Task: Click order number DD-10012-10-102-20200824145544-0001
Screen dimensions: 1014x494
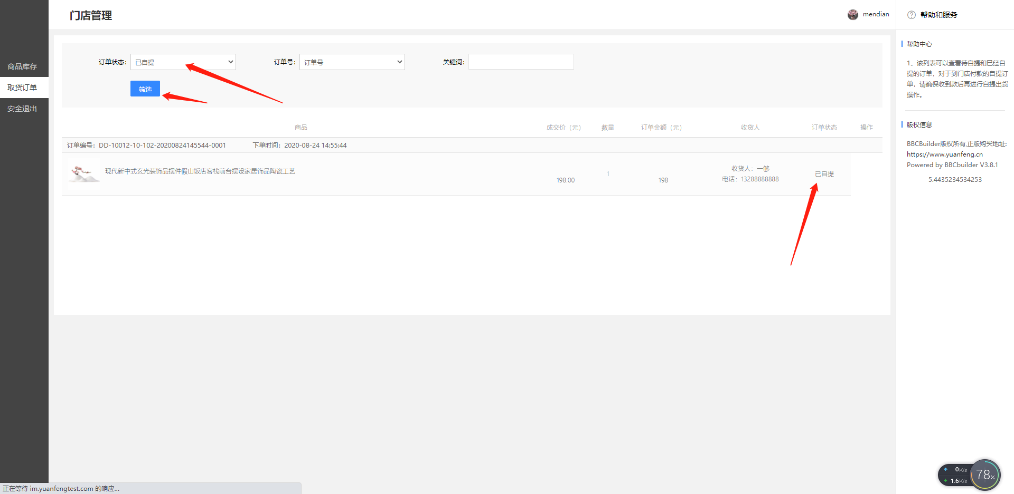Action: [x=162, y=146]
